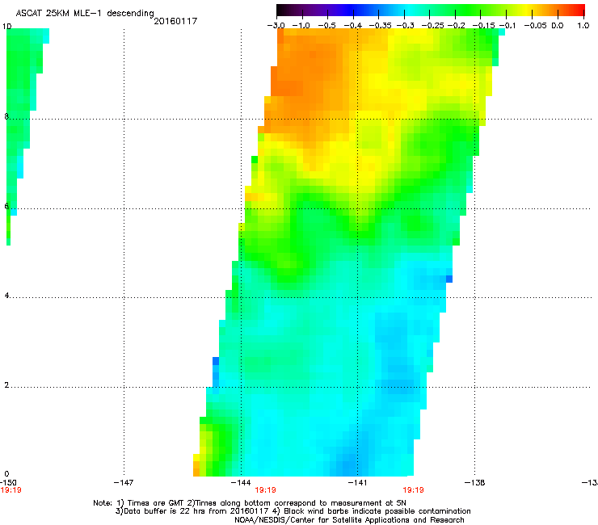Screen dimensions: 598x525
Task: Click the longitude label -141
Action: tap(357, 483)
